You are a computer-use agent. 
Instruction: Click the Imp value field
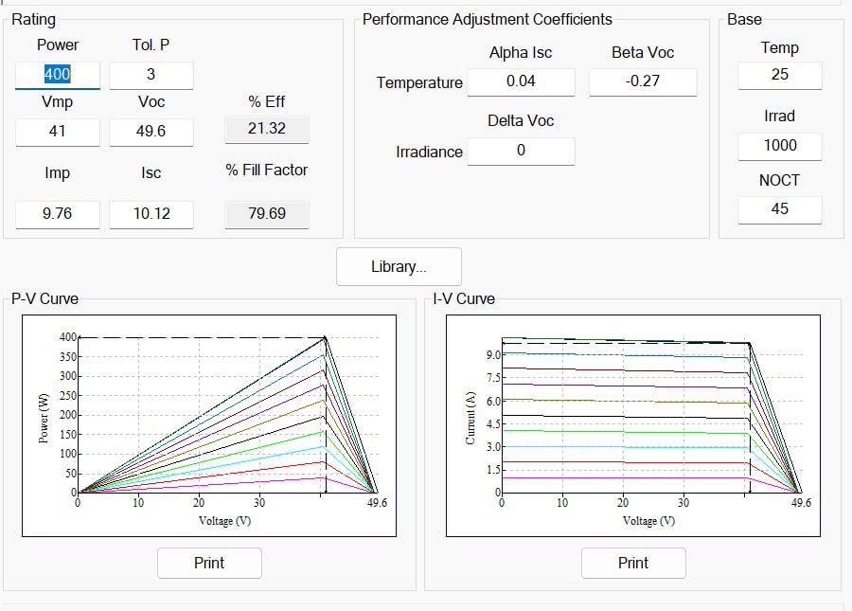tap(57, 214)
